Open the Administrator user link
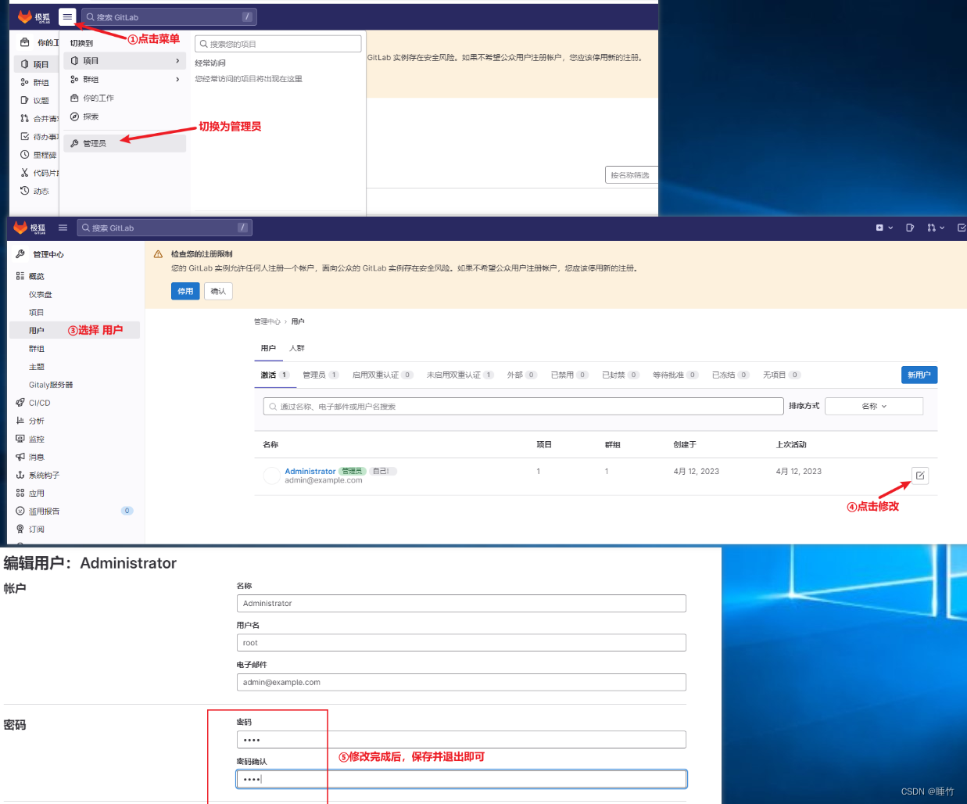Screen dimensions: 967x804 pyautogui.click(x=310, y=471)
